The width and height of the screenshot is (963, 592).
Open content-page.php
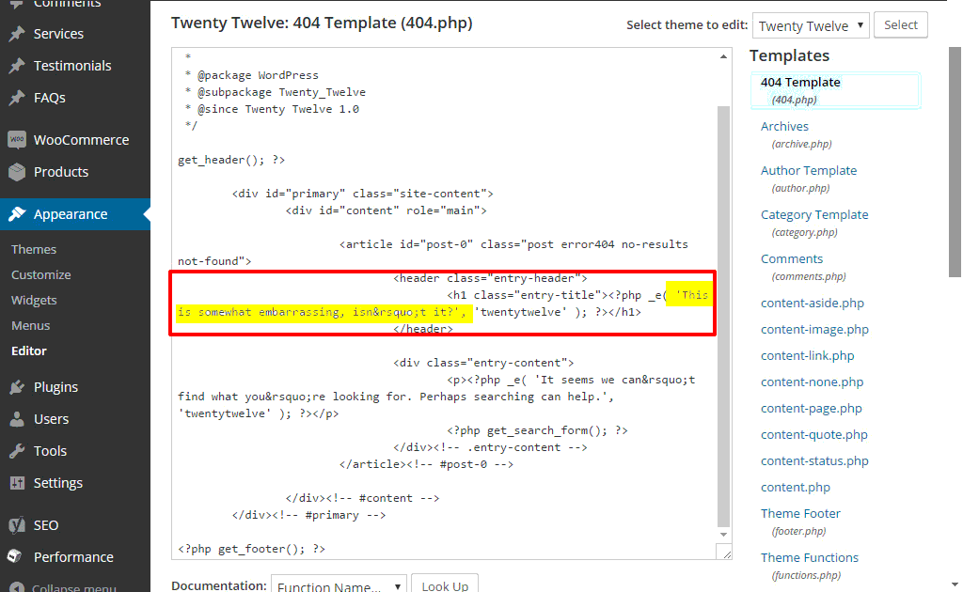tap(812, 409)
